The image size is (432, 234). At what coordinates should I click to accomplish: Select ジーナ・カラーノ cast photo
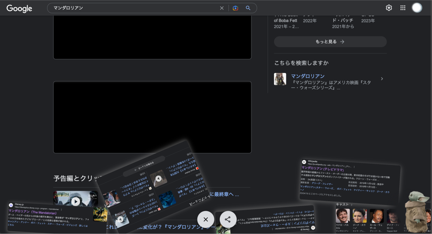(x=360, y=216)
